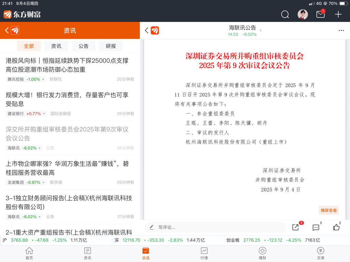Go to 首页 home tab
Screen dimensions: 350x262
(29, 253)
